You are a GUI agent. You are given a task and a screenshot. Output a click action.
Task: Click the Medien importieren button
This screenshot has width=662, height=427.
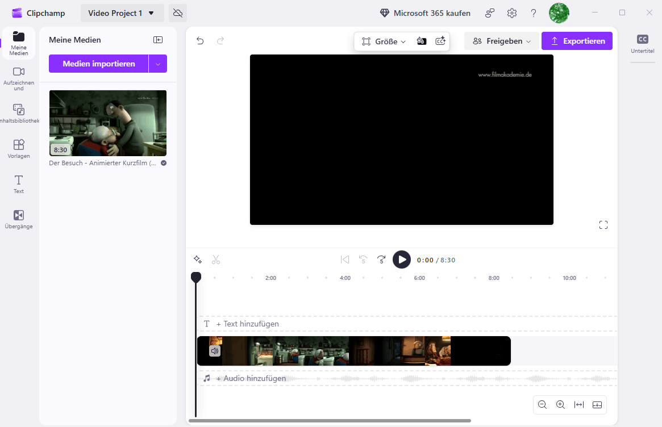point(99,64)
